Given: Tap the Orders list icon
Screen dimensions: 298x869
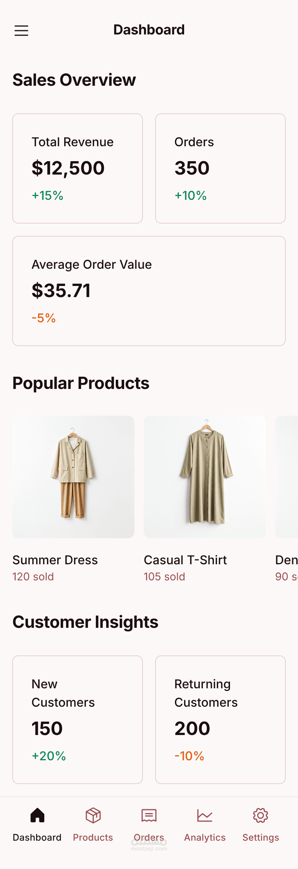Looking at the screenshot, I should point(149,815).
